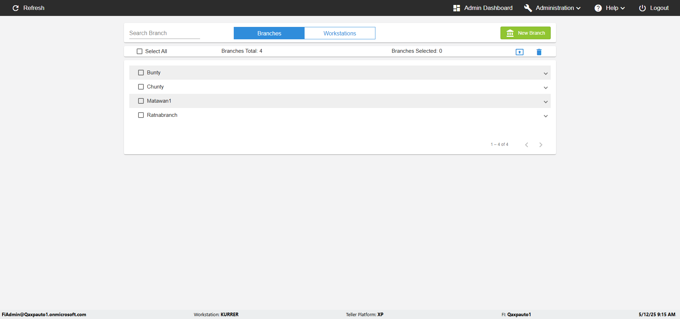Expand the Ratnabranch branch row
Screen dimensions: 680x319
pos(546,116)
